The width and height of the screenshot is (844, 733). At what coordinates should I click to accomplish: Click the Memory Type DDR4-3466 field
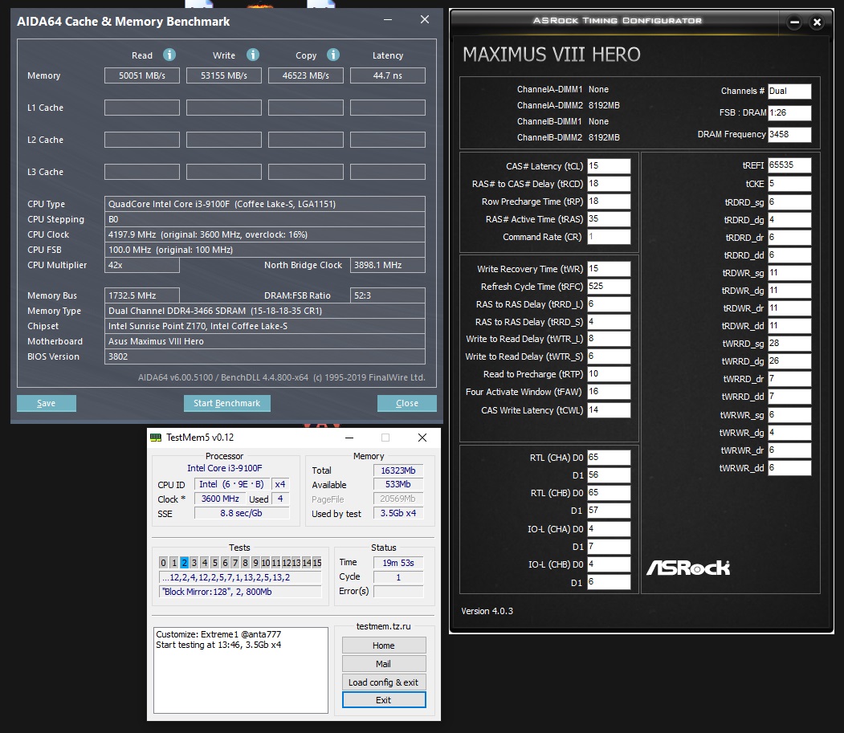click(x=265, y=311)
